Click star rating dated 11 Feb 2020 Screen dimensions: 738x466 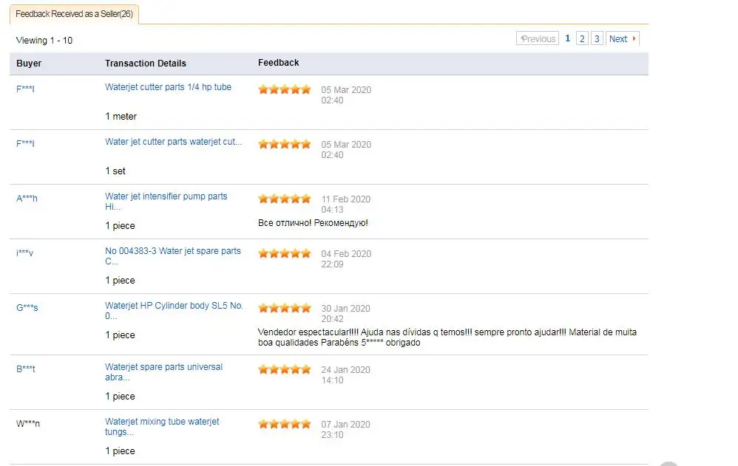[285, 199]
